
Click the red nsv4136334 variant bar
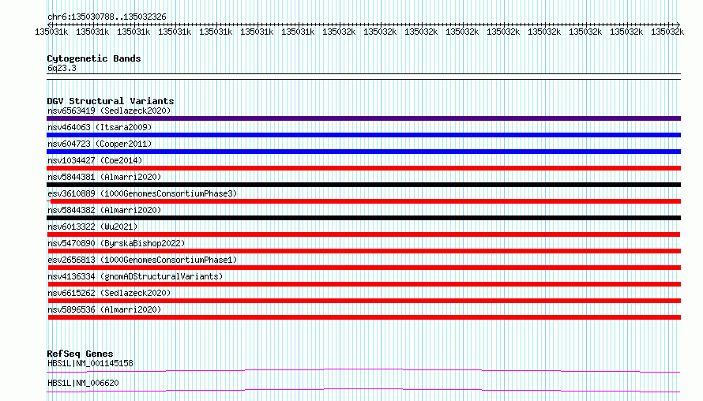tap(364, 284)
